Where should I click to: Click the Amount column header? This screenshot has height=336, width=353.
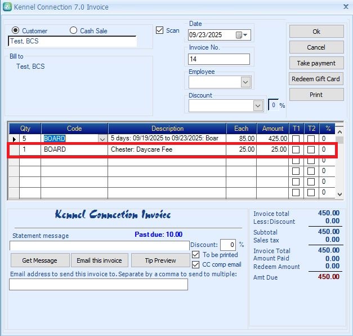tap(272, 129)
